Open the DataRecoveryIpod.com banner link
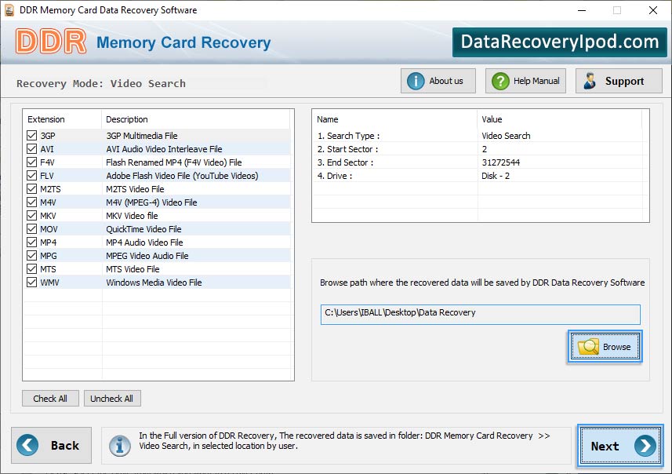The width and height of the screenshot is (672, 474). [x=559, y=42]
